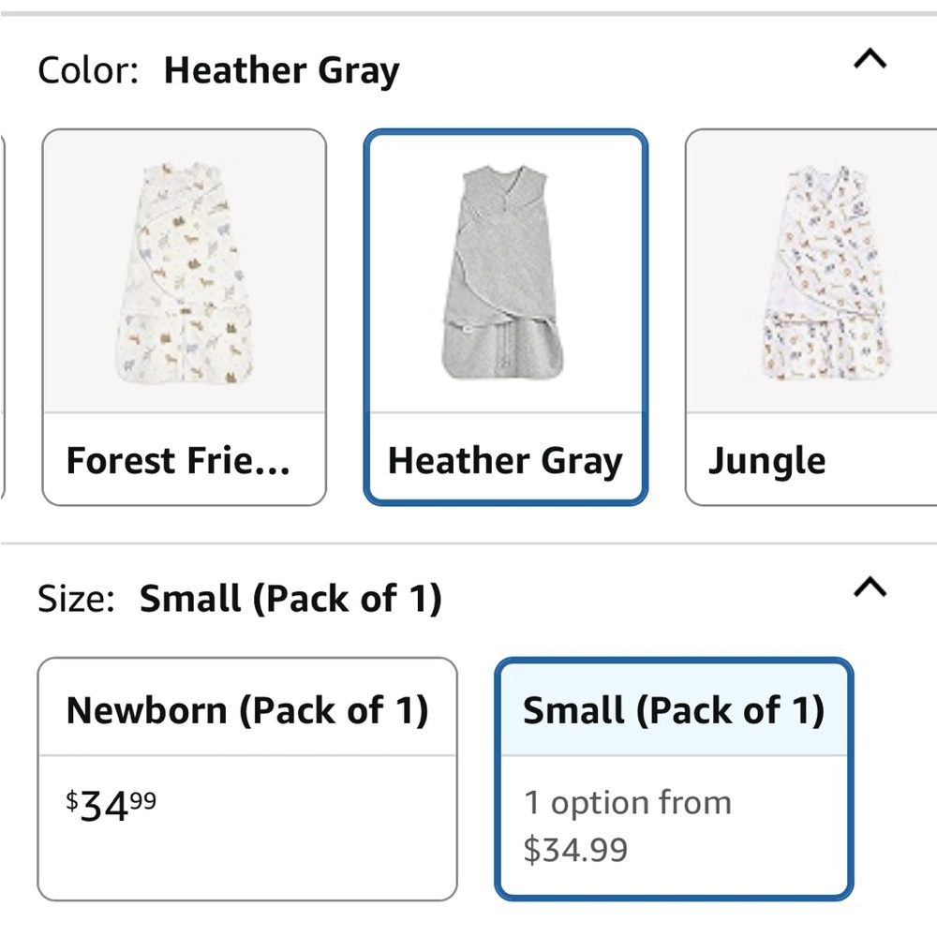
Task: Click the "Size:" section label
Action: [76, 600]
